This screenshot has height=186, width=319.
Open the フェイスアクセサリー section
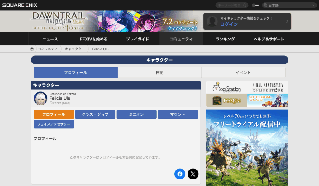pyautogui.click(x=54, y=124)
